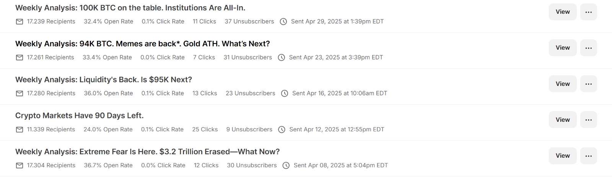Open more options for Crypto Markets campaign
Viewport: 612px width, 181px height.
[588, 120]
